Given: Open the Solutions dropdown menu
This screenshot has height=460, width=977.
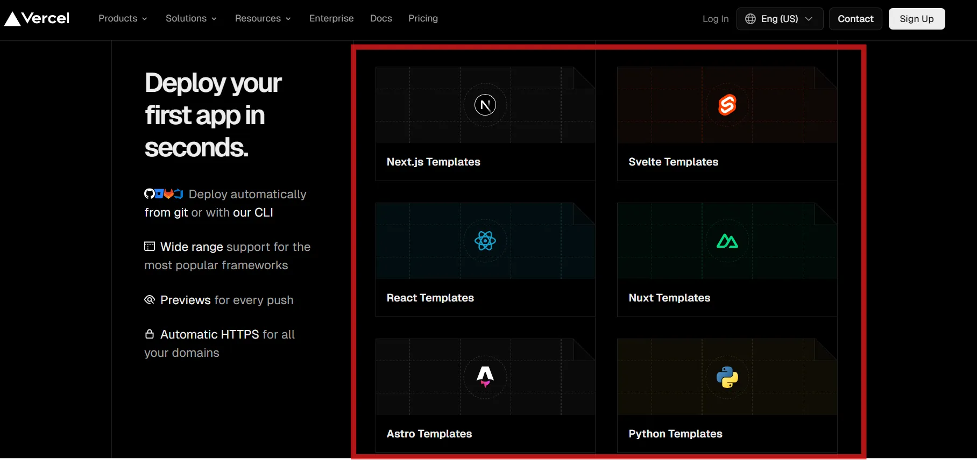Looking at the screenshot, I should pos(191,18).
